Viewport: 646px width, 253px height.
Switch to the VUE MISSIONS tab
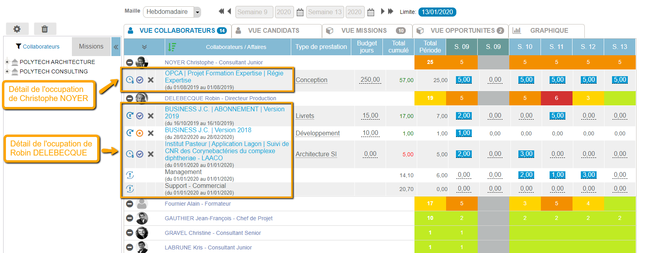(x=364, y=30)
